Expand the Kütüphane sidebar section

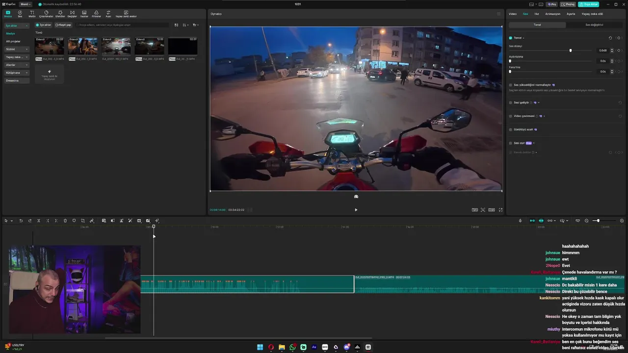17,73
